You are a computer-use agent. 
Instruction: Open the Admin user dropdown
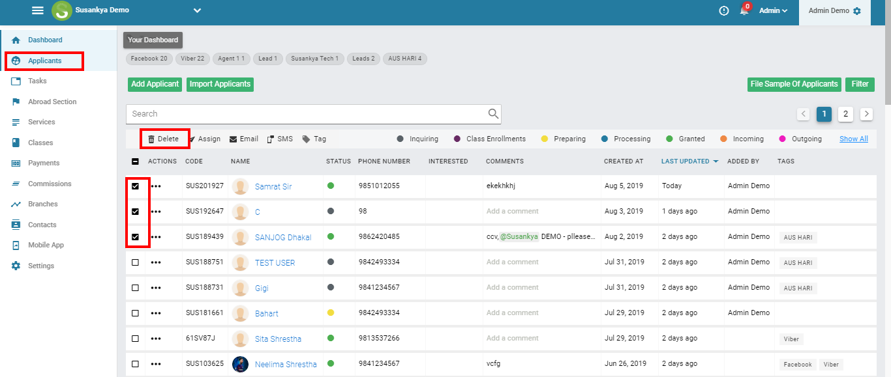[774, 10]
